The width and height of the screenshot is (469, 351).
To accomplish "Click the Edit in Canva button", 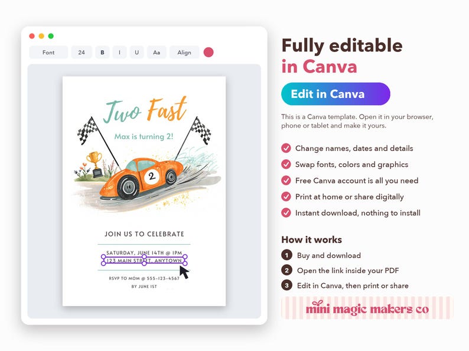I will coord(336,94).
